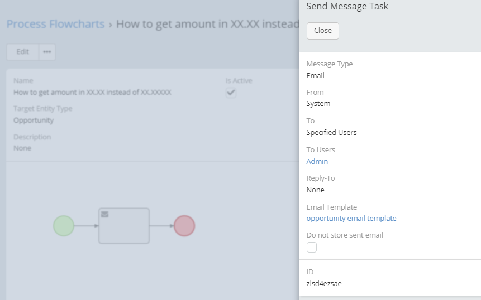
Task: Open the opportunity email template link
Action: 351,218
